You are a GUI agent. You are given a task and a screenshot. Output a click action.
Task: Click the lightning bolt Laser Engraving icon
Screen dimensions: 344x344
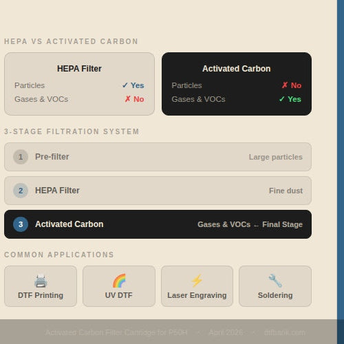click(197, 281)
